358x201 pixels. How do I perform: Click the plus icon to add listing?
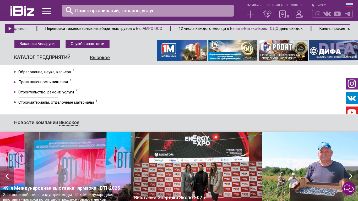(x=250, y=14)
